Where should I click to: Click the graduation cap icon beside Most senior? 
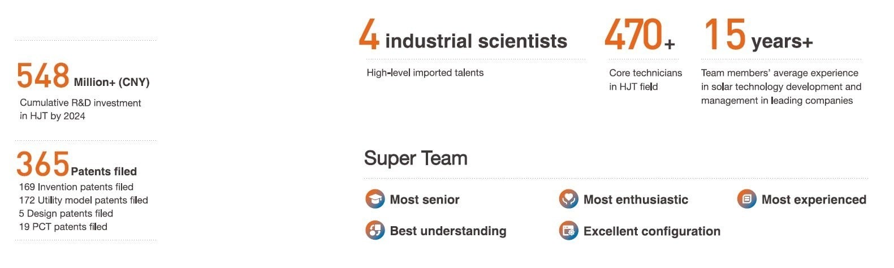[x=374, y=199]
